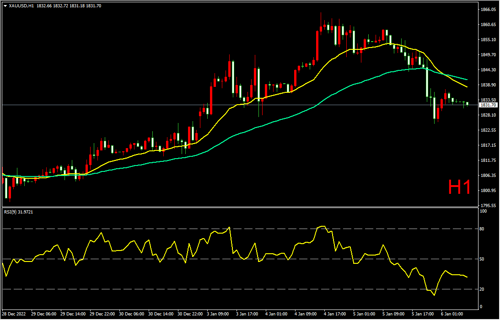Open the chart menu triangle beside XAUUSD,H1
Screen dimensions: 500x320
point(5,6)
